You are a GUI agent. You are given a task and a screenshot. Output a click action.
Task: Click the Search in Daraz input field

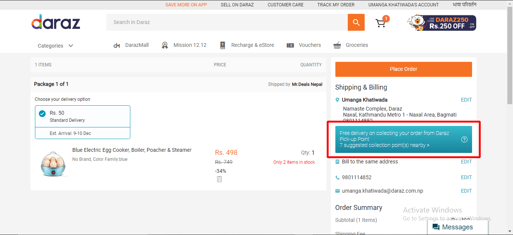tap(225, 22)
